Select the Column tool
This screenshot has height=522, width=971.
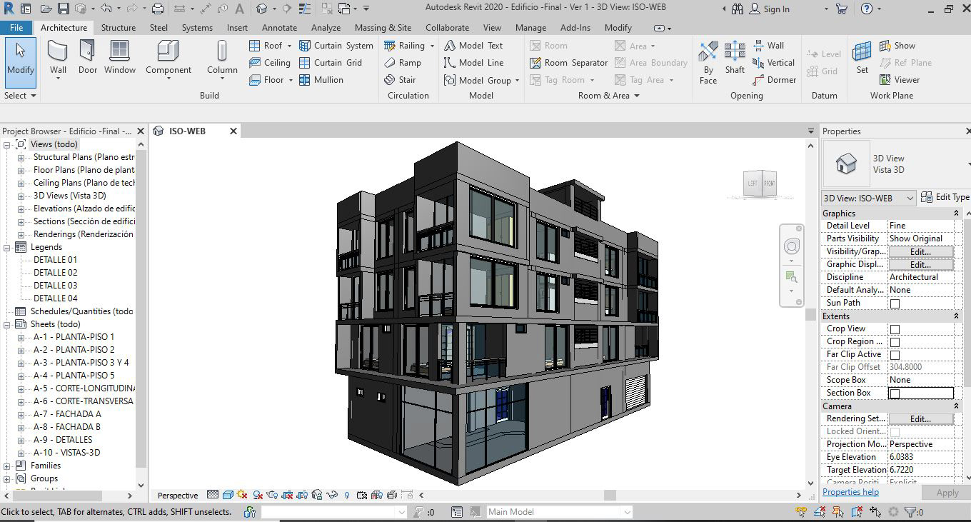(222, 59)
